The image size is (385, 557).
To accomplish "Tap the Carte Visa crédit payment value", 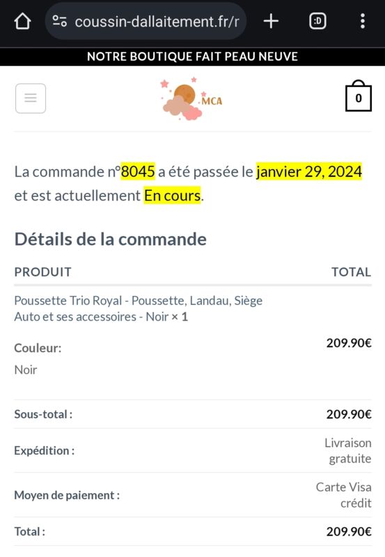I will point(344,495).
